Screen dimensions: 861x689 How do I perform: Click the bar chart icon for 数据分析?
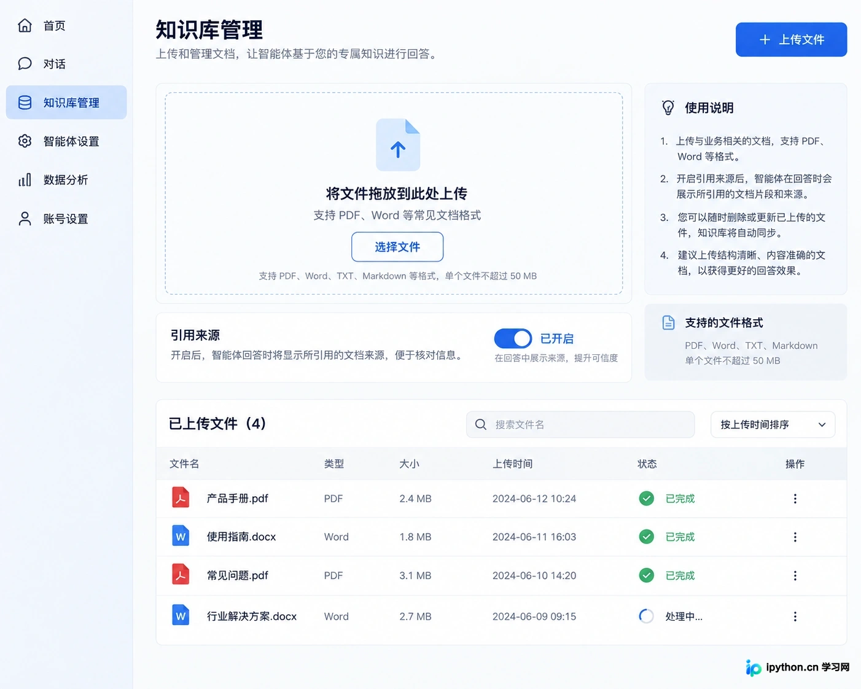click(25, 180)
